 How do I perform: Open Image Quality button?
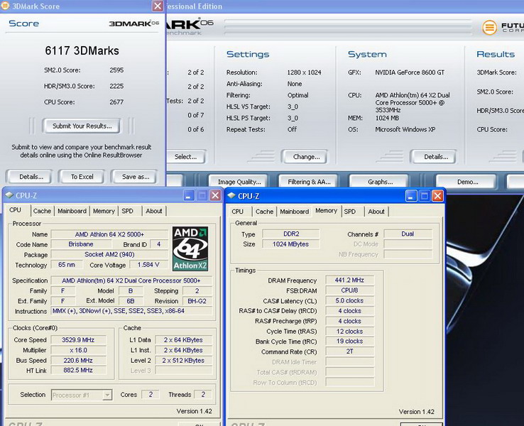click(x=239, y=182)
